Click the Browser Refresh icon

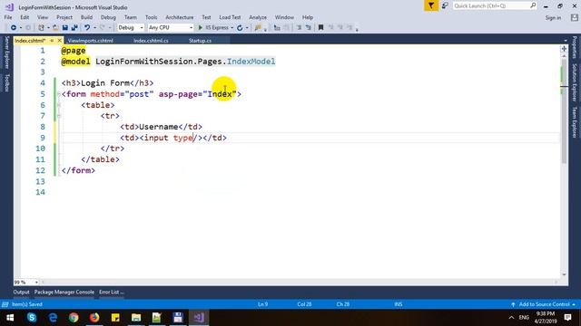tap(240, 28)
